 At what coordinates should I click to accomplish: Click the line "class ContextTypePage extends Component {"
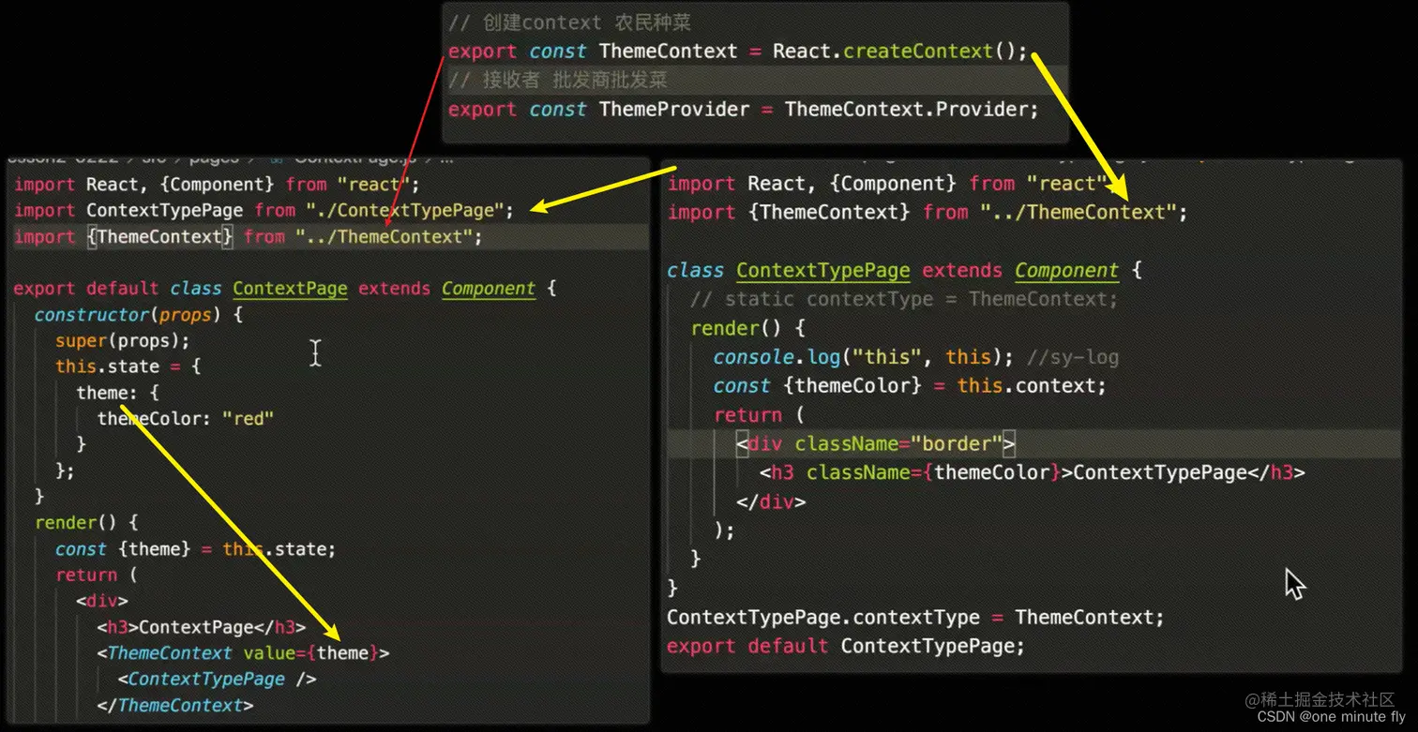(x=905, y=271)
